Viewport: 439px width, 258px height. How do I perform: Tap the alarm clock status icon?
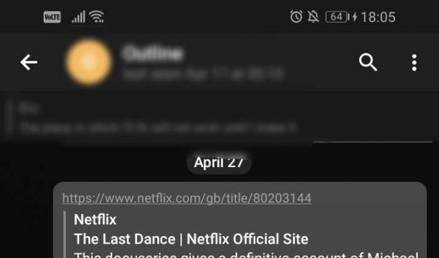pos(297,17)
